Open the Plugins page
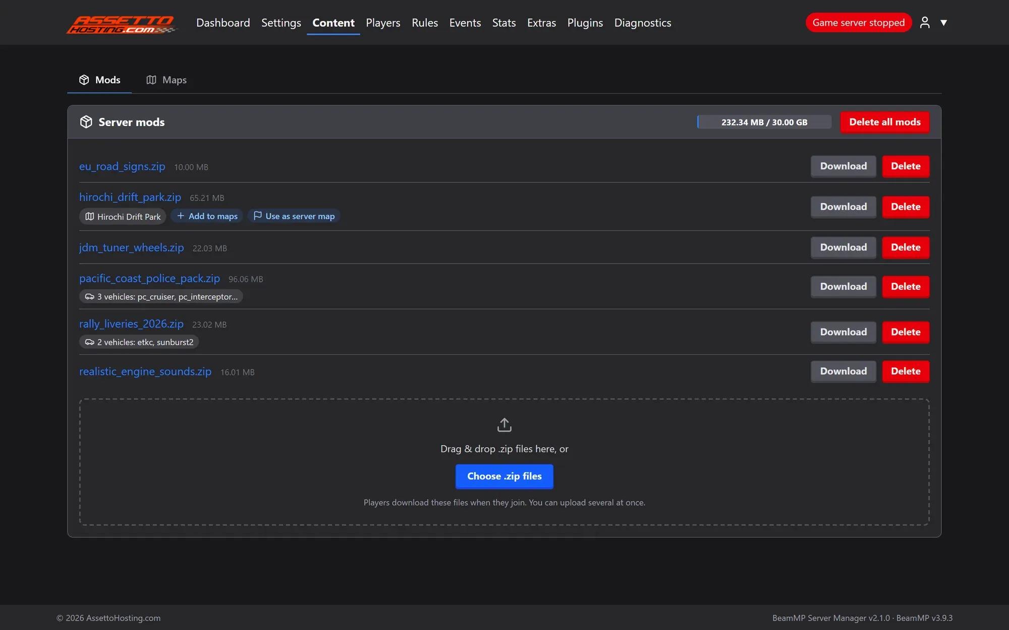The image size is (1009, 630). tap(585, 23)
